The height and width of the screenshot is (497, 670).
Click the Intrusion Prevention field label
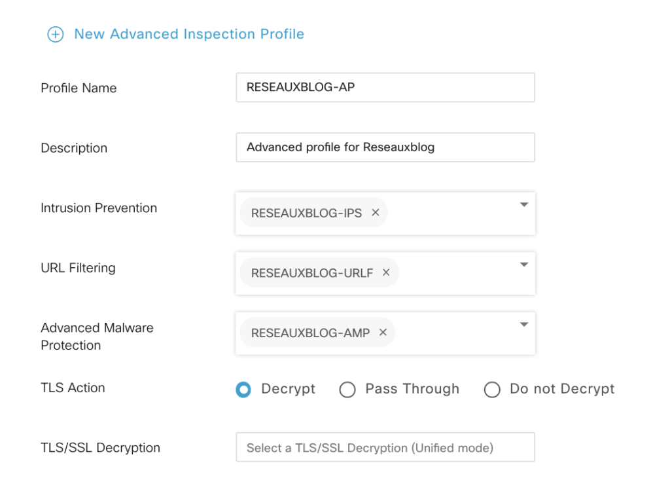click(x=99, y=208)
